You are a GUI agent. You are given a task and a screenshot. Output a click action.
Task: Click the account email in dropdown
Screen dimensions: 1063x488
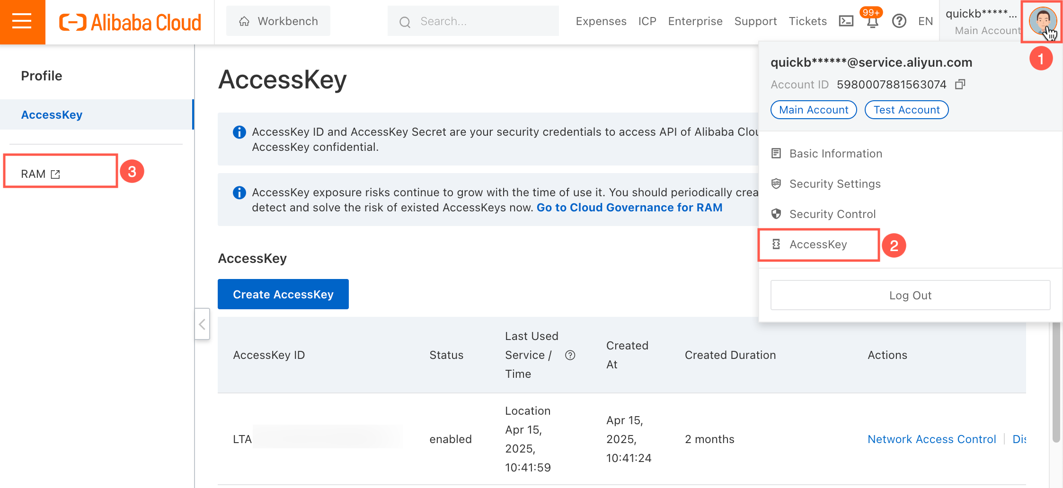click(x=871, y=62)
